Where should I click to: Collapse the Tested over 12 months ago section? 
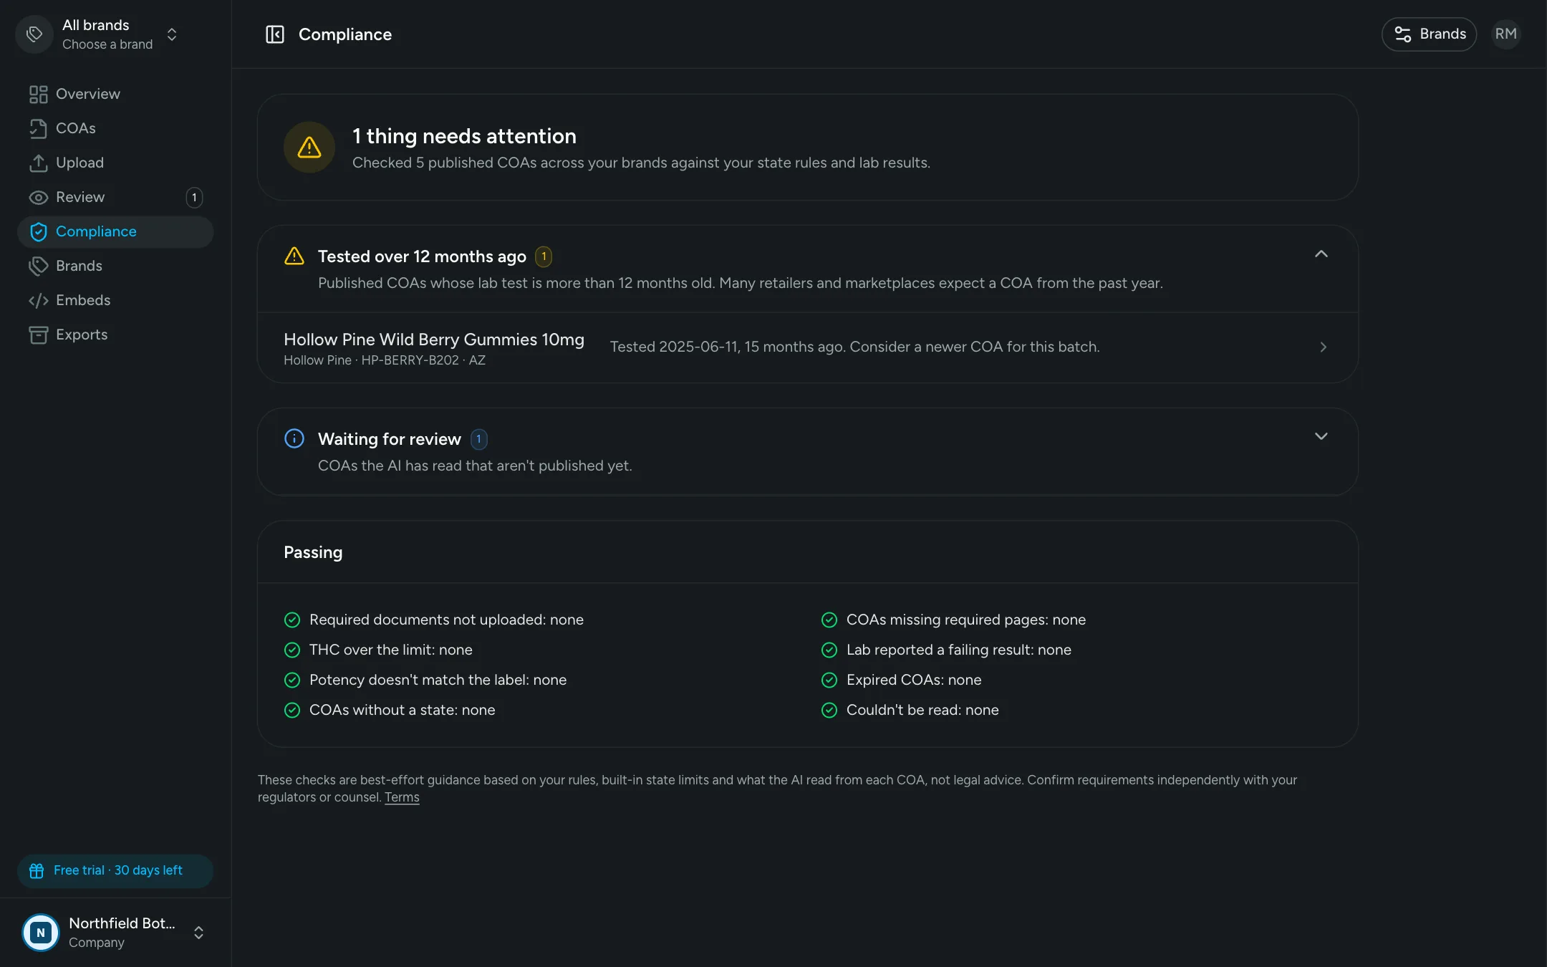click(x=1321, y=254)
